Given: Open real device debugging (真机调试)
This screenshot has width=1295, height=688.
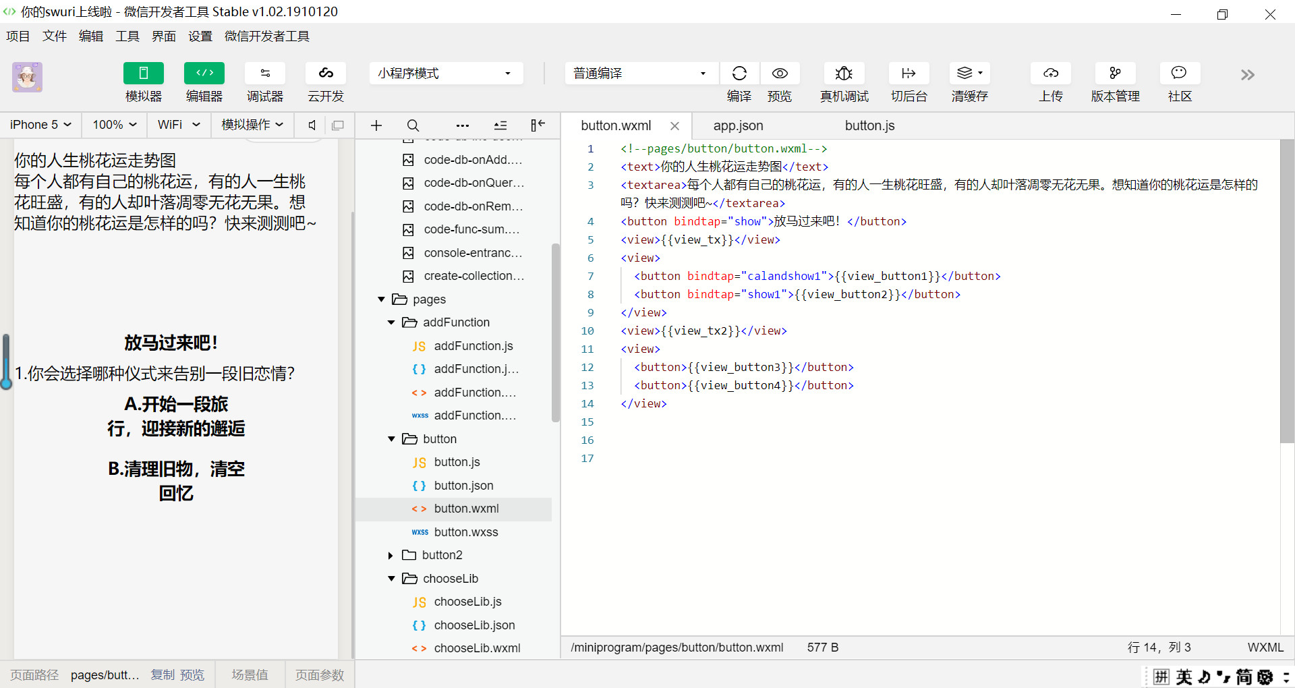Looking at the screenshot, I should 844,74.
